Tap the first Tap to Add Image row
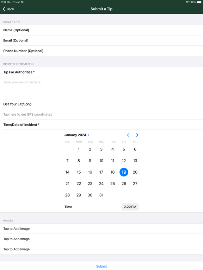Viewport: 203px width, 270px height. (101, 229)
